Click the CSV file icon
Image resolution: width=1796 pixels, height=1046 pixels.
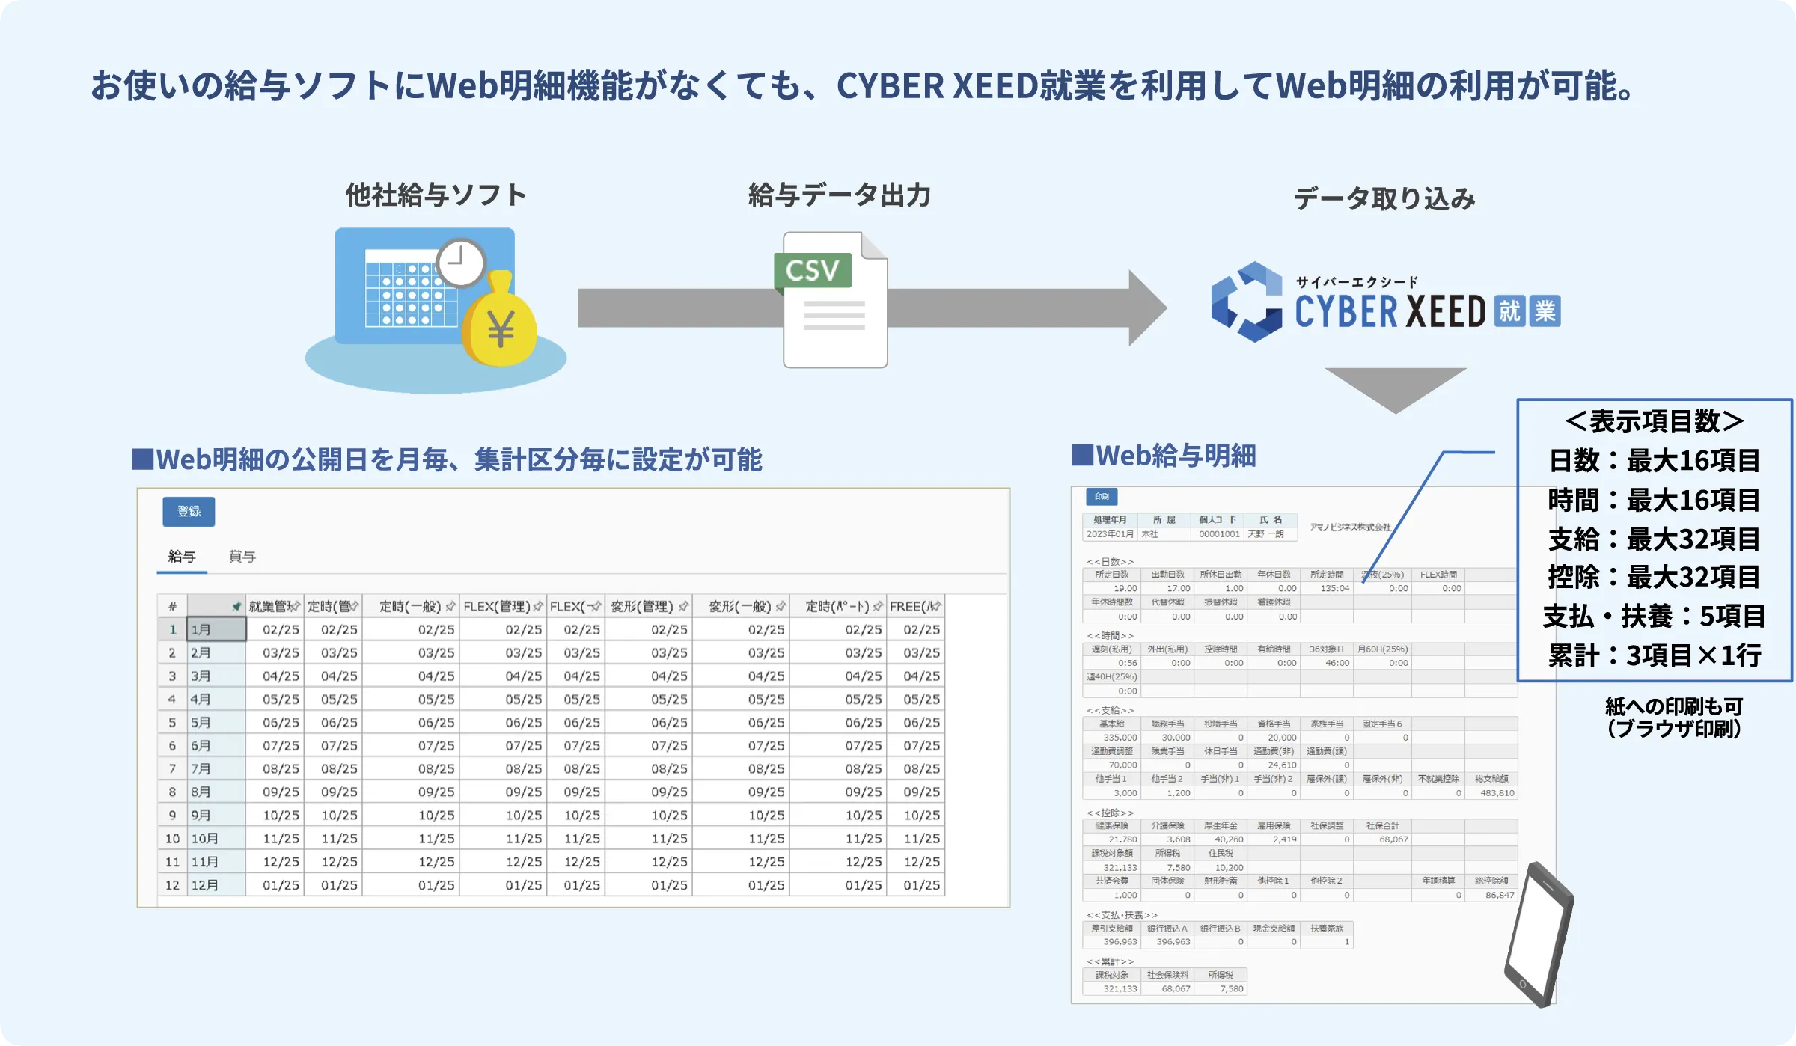pos(832,300)
